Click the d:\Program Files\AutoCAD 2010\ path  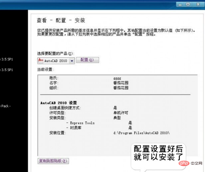141,133
